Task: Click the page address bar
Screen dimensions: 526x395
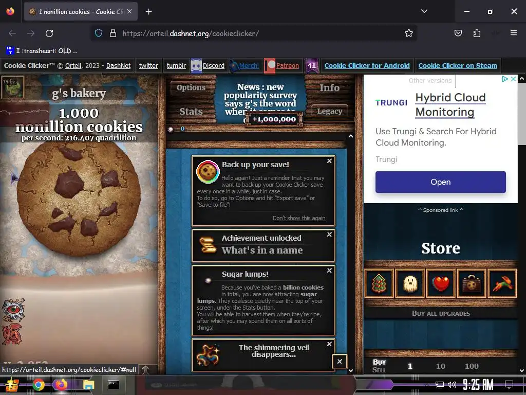Action: [x=255, y=33]
